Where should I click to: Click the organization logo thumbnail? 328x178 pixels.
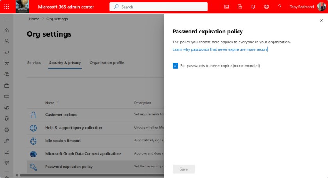(x=22, y=7)
